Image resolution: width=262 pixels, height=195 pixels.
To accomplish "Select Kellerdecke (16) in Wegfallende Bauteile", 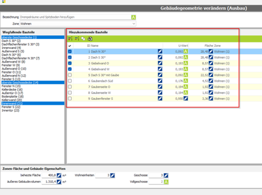I will (x=13, y=90).
